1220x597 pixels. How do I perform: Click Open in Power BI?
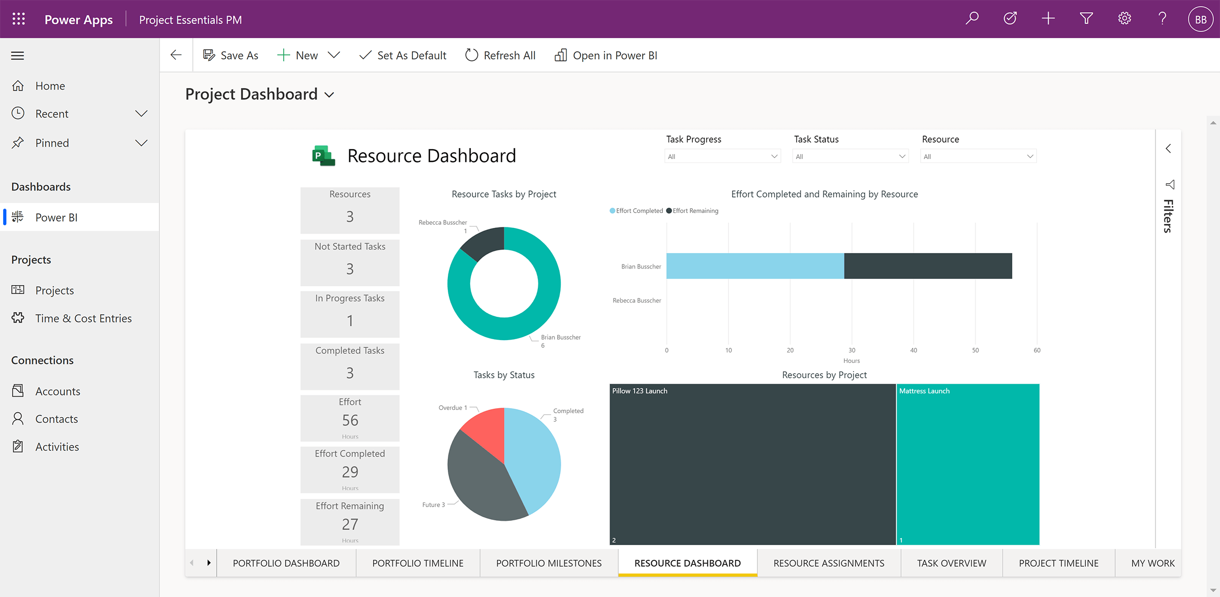(x=606, y=55)
